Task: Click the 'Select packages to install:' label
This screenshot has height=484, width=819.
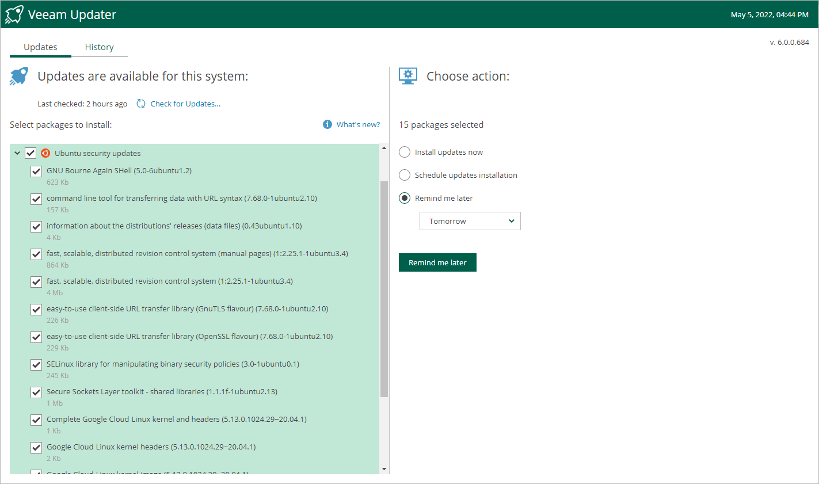Action: click(x=61, y=125)
